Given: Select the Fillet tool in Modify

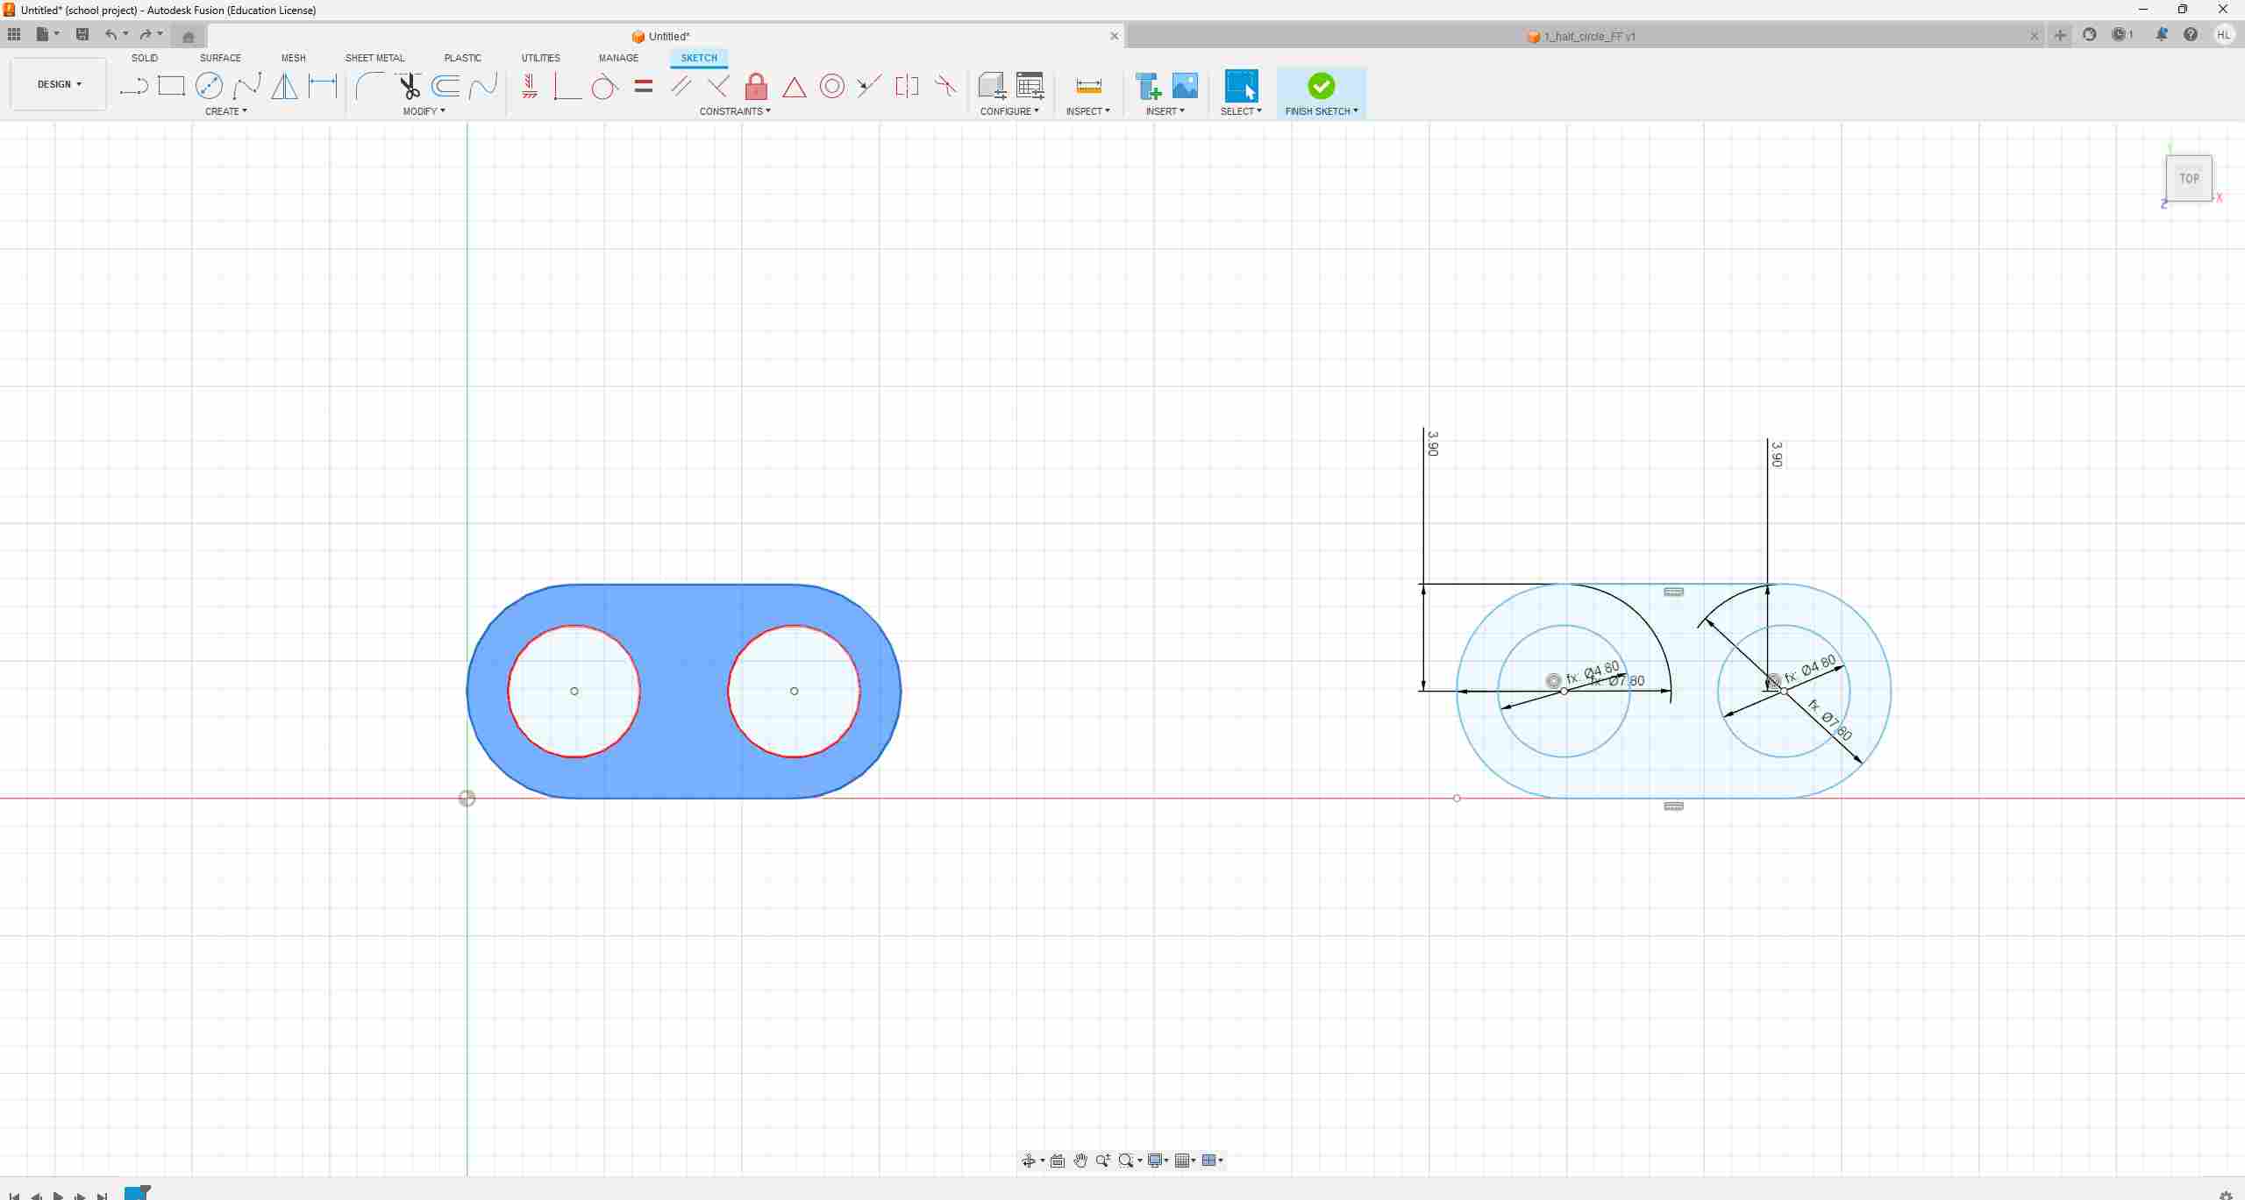Looking at the screenshot, I should [x=370, y=86].
